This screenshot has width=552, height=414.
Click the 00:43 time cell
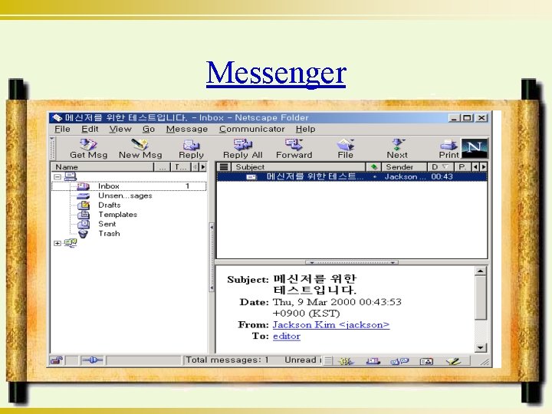pyautogui.click(x=442, y=177)
